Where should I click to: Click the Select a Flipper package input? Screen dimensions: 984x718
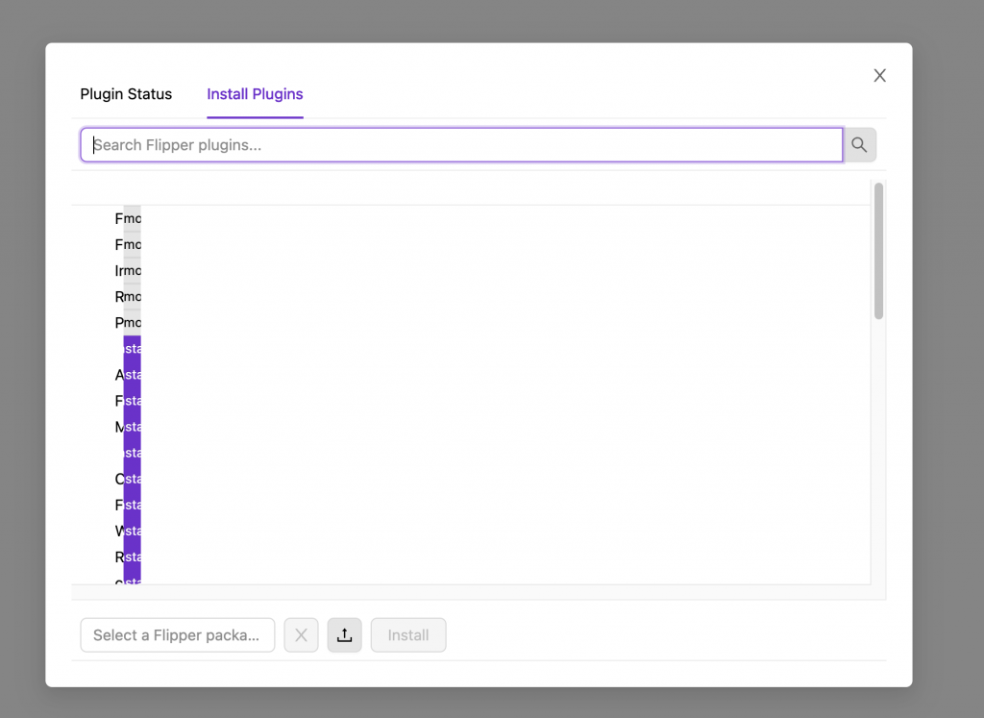tap(178, 635)
